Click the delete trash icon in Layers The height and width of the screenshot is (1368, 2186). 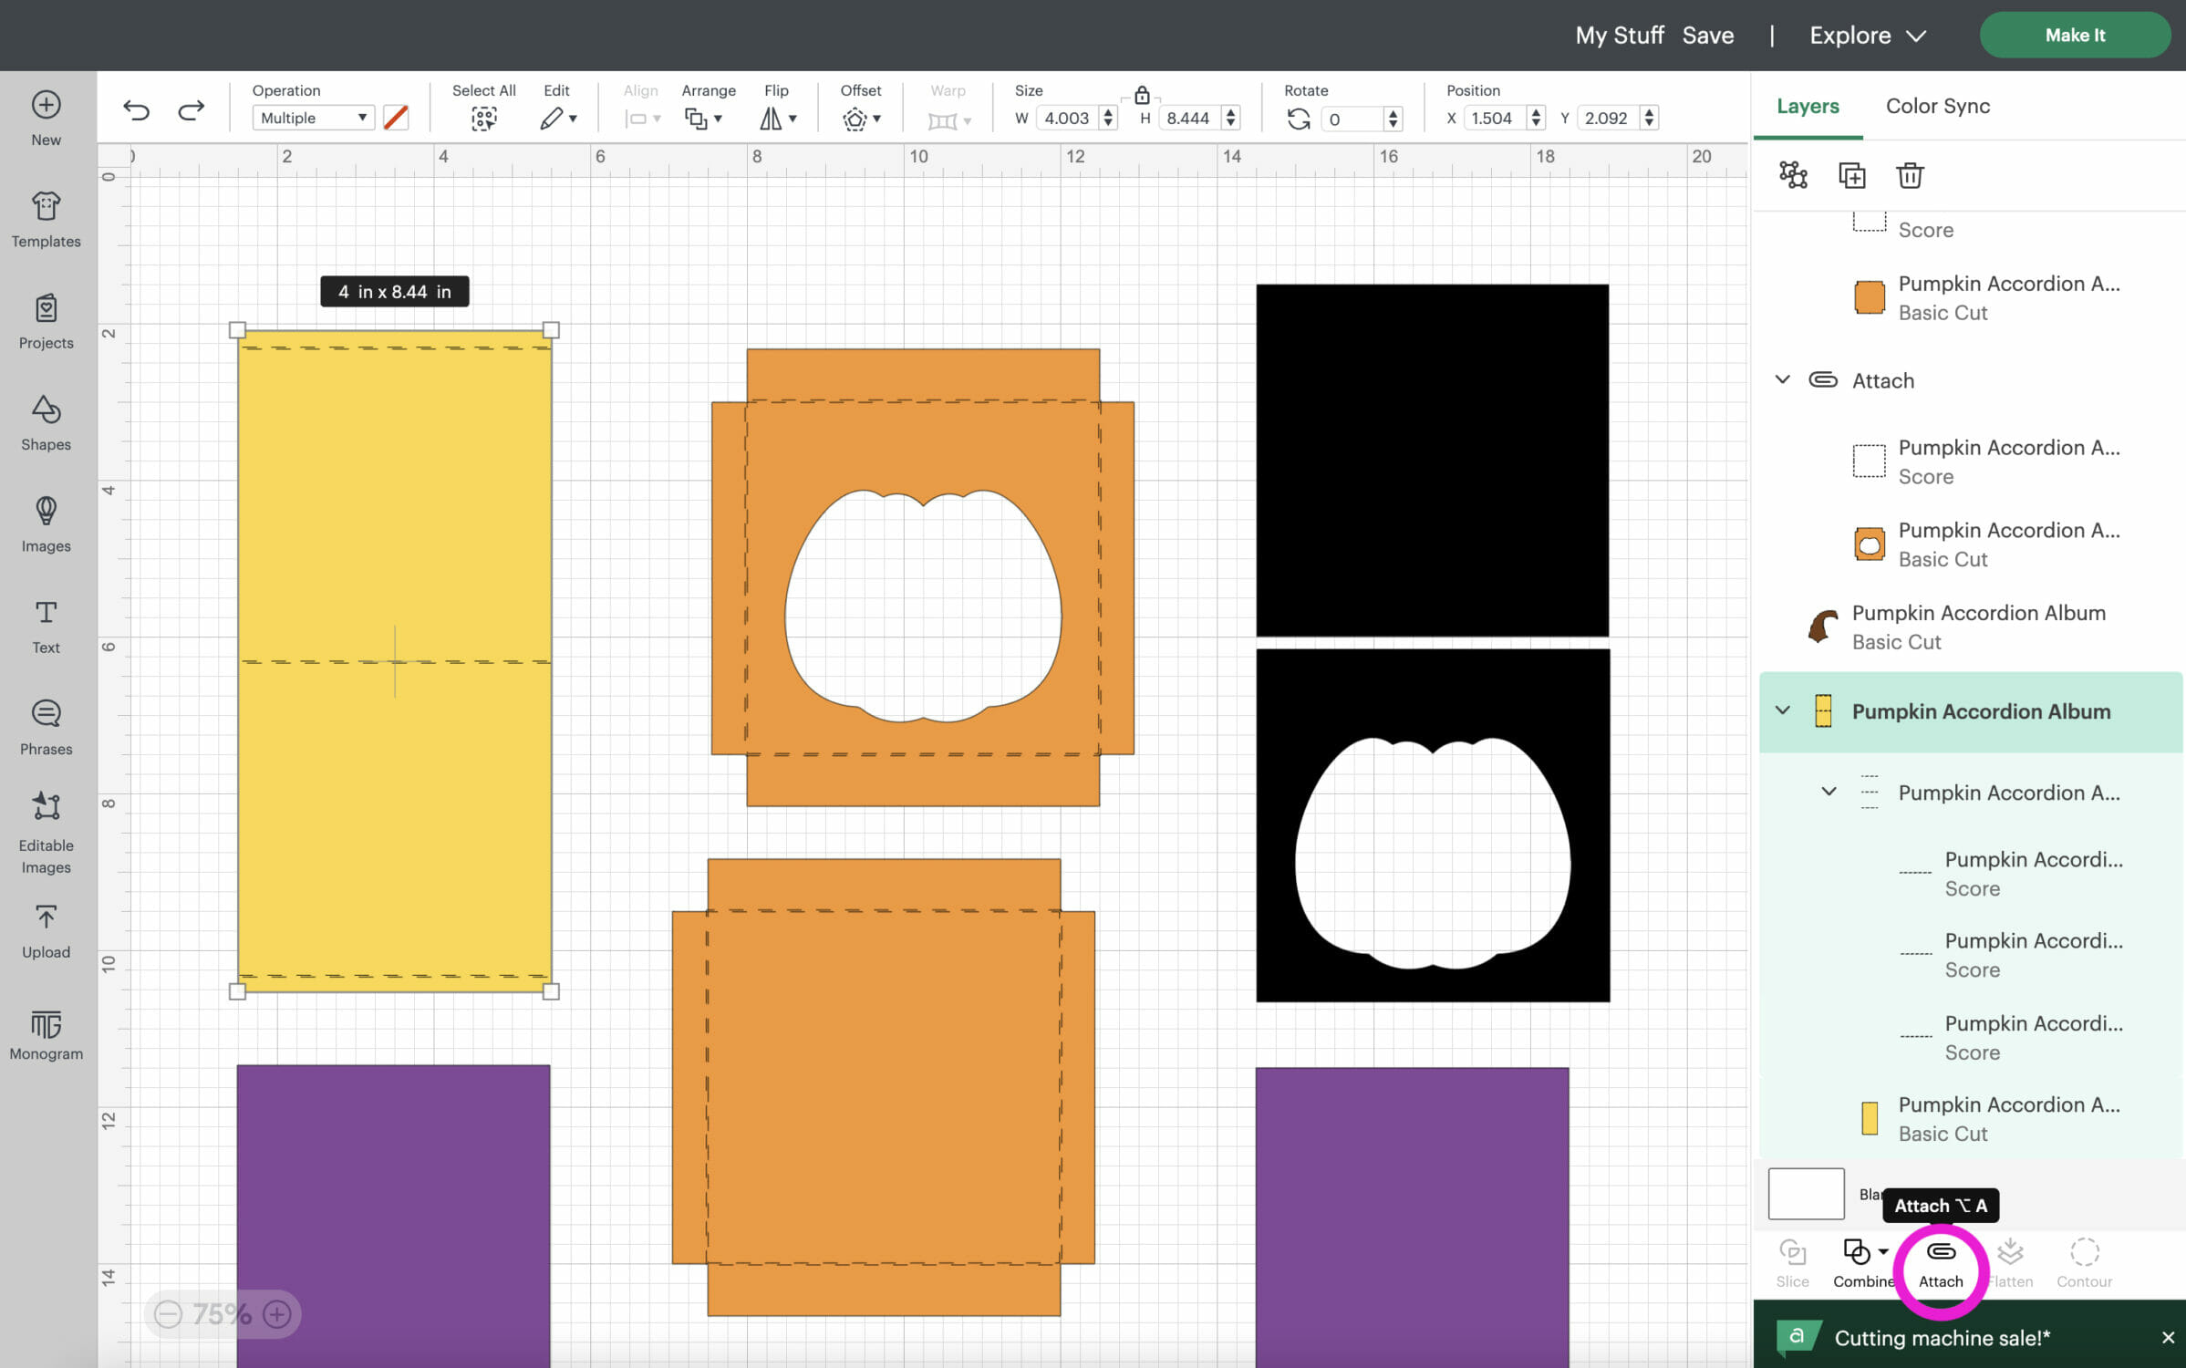pyautogui.click(x=1910, y=175)
